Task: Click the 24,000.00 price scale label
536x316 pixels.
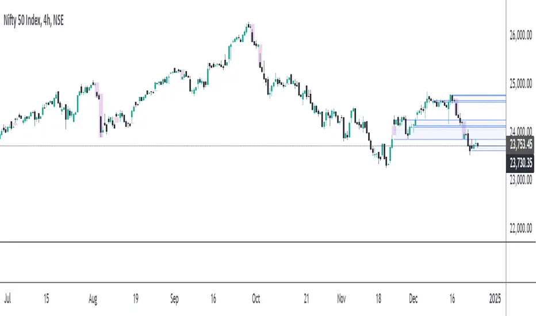Action: [x=521, y=130]
